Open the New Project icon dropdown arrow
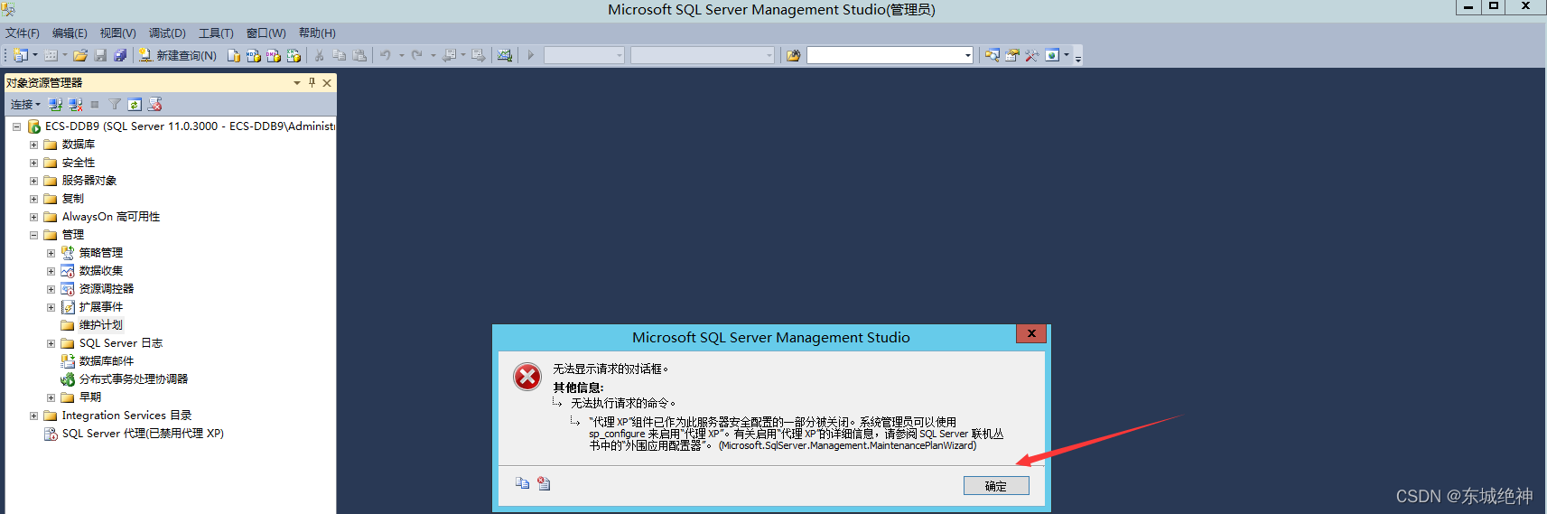 [x=35, y=55]
